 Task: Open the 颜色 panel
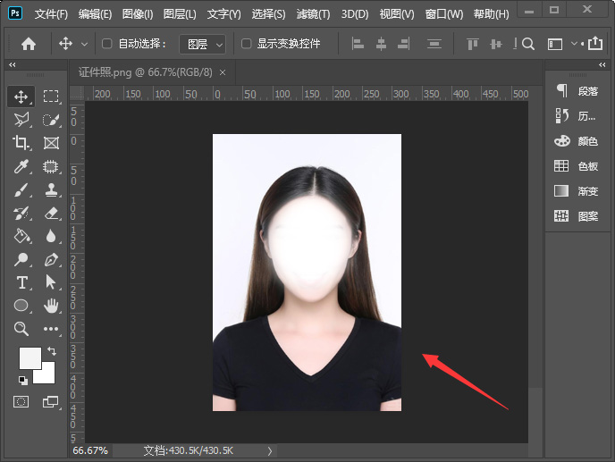[577, 141]
